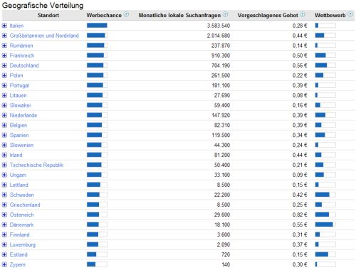Viewport: 356px width, 268px height.
Task: Expand the Slowakei row
Action: (4, 105)
